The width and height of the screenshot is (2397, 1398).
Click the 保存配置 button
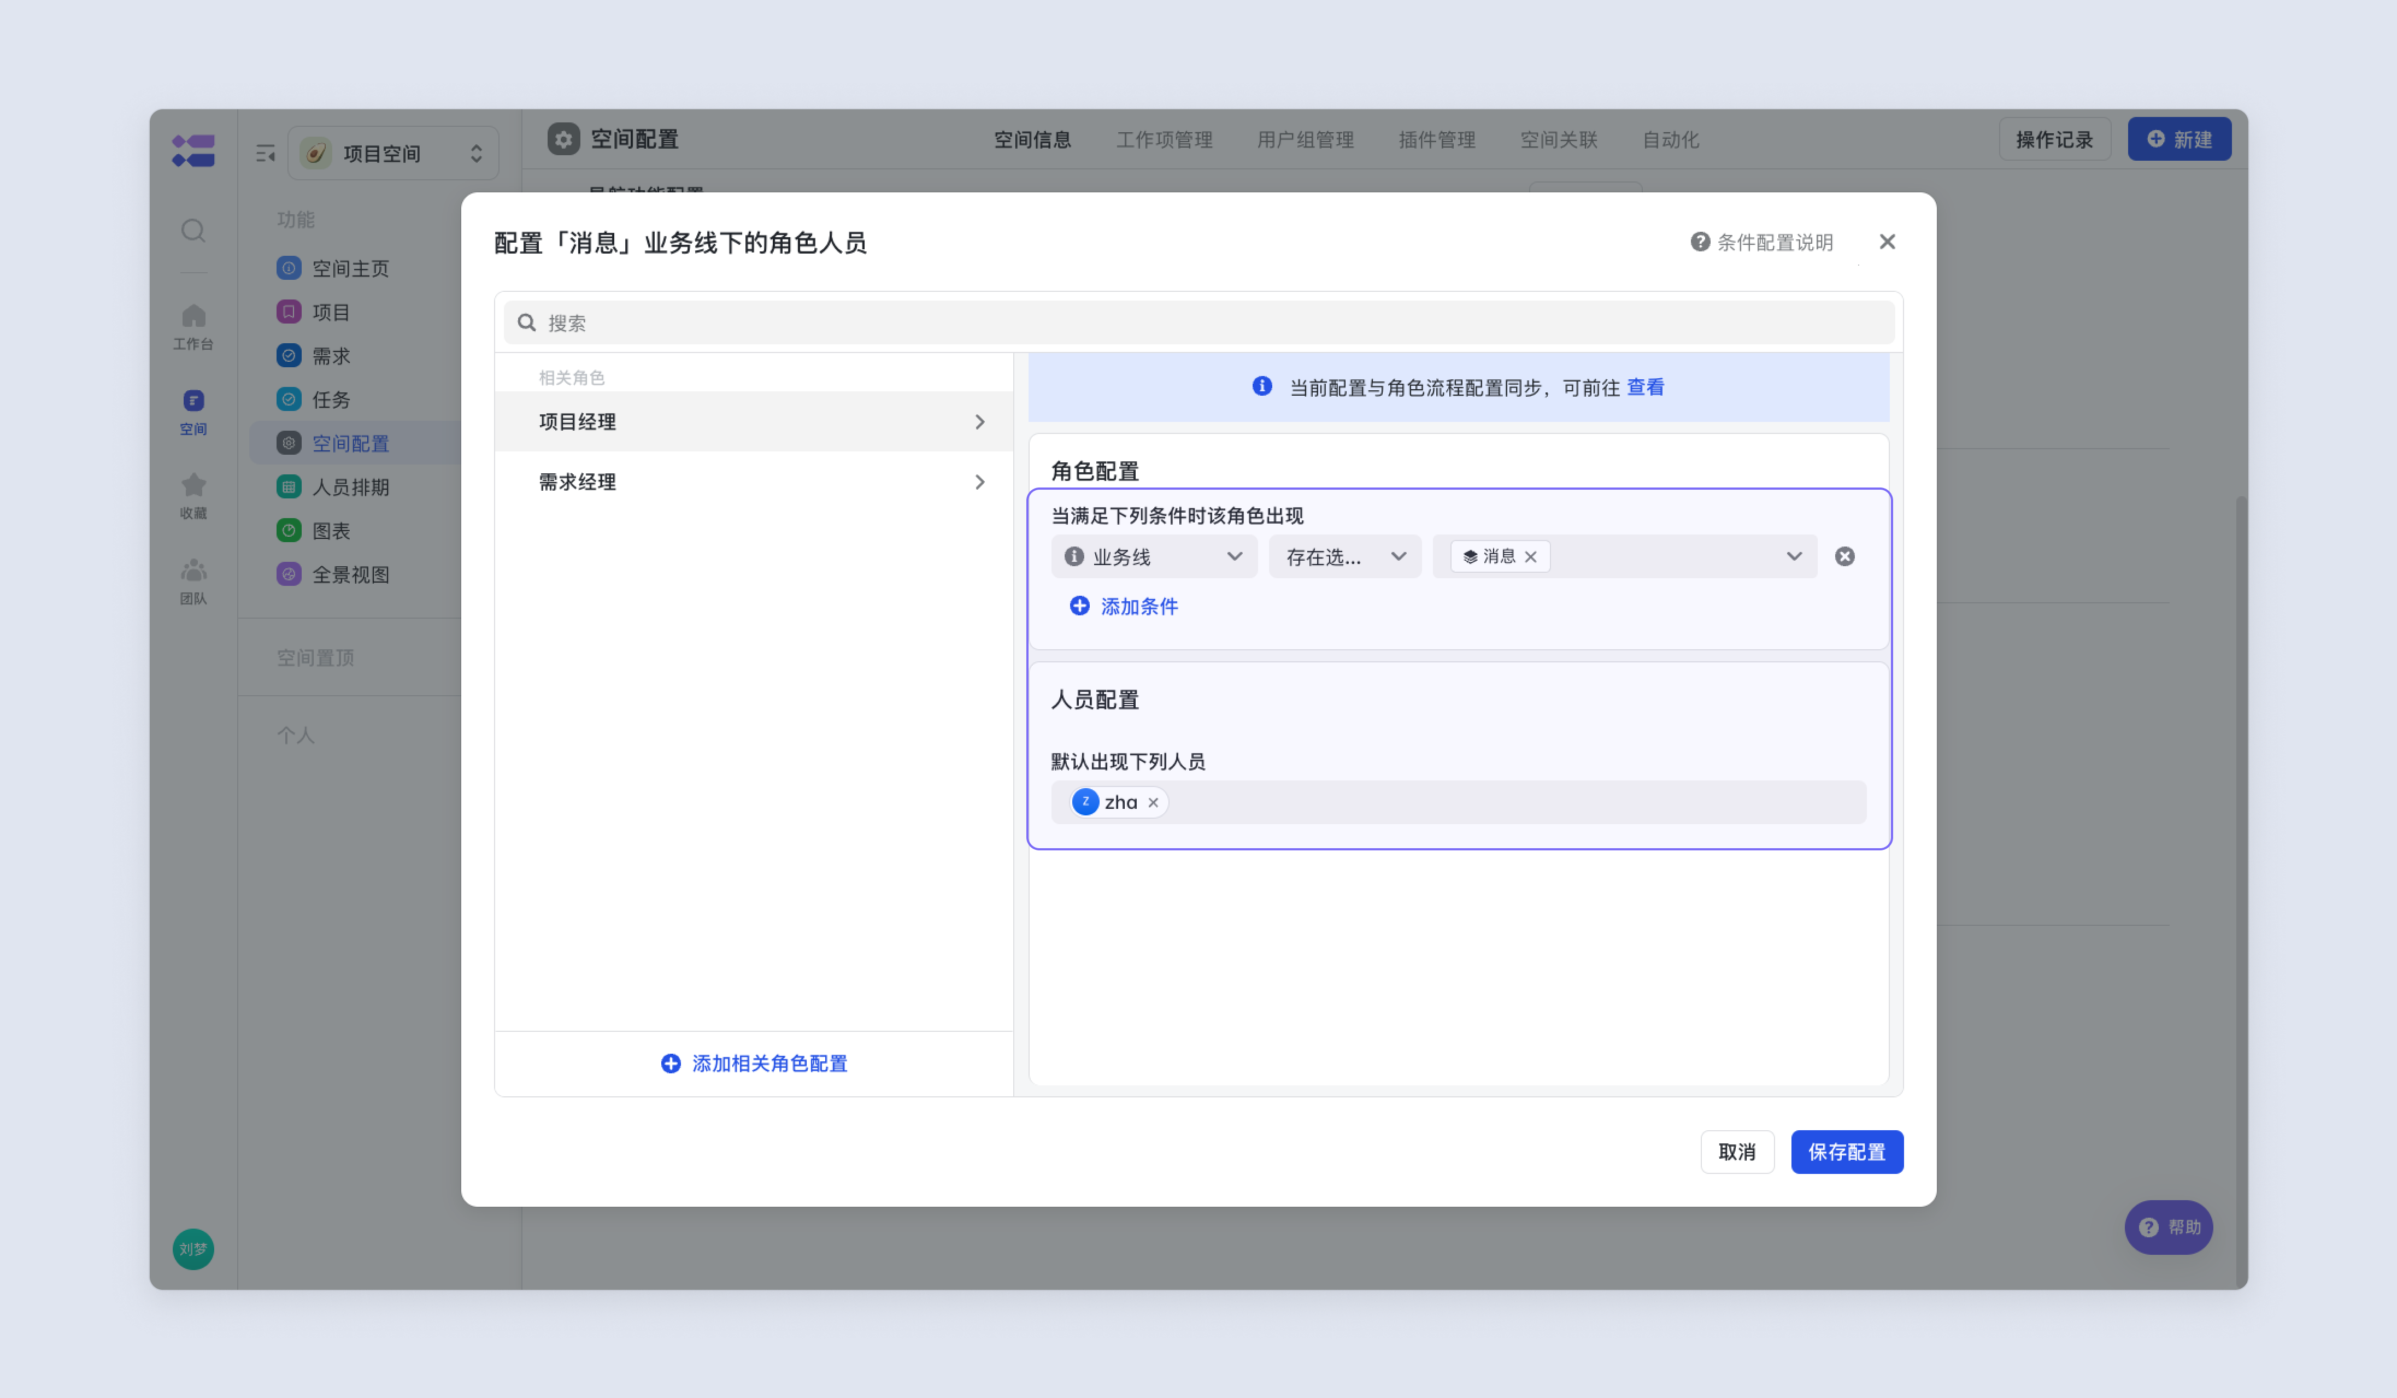click(1846, 1152)
